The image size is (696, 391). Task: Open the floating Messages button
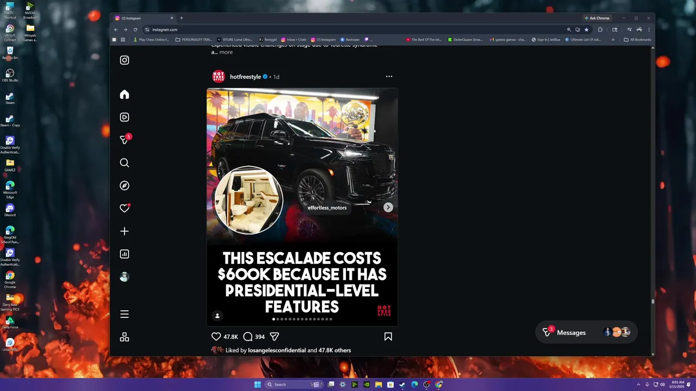586,332
